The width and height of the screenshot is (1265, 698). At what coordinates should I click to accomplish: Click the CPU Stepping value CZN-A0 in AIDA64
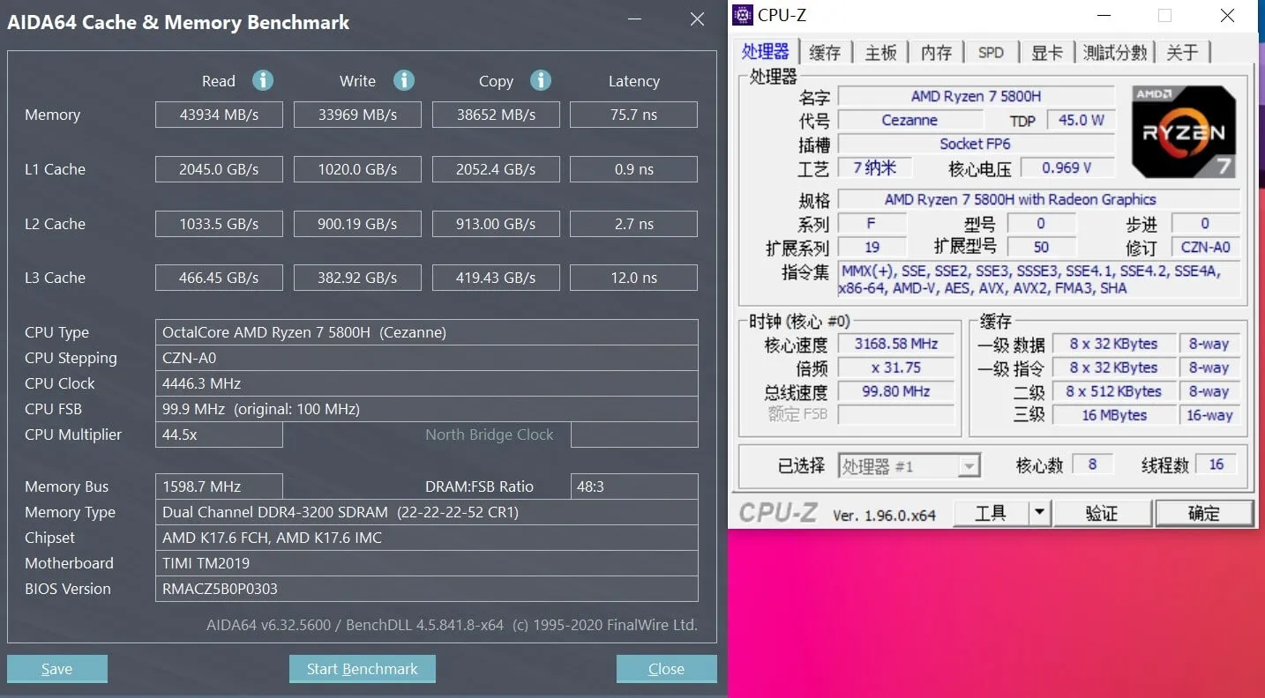427,358
